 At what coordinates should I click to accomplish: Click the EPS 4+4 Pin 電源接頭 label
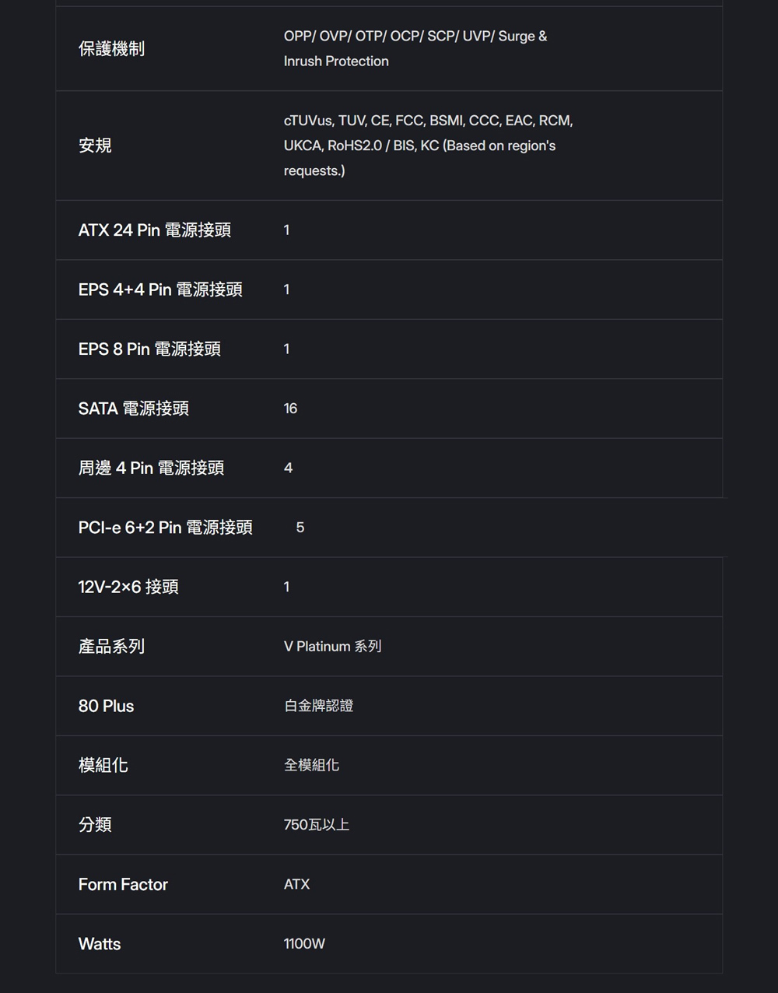click(160, 289)
